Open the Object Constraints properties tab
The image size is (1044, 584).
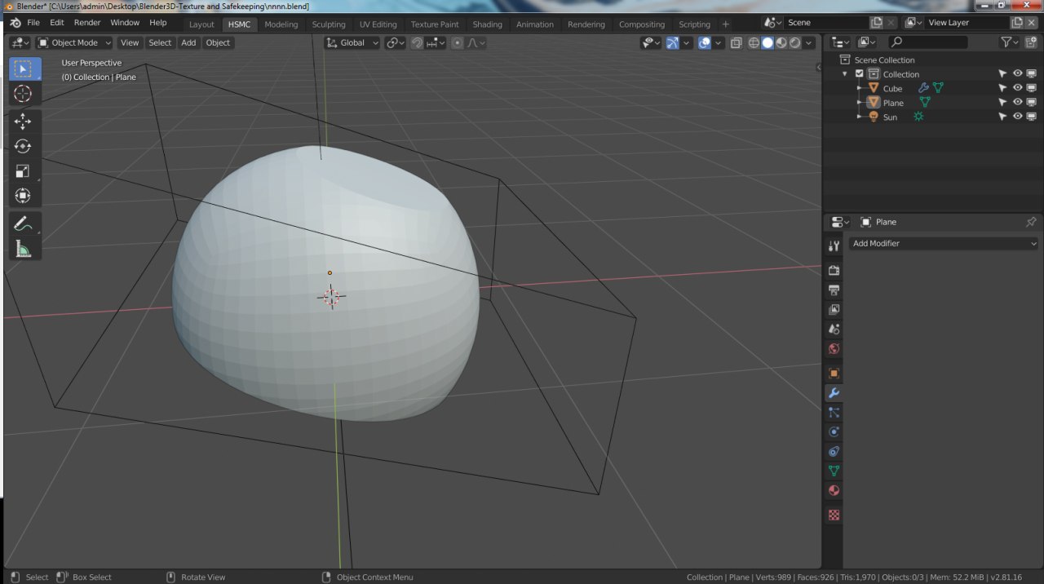pos(834,451)
